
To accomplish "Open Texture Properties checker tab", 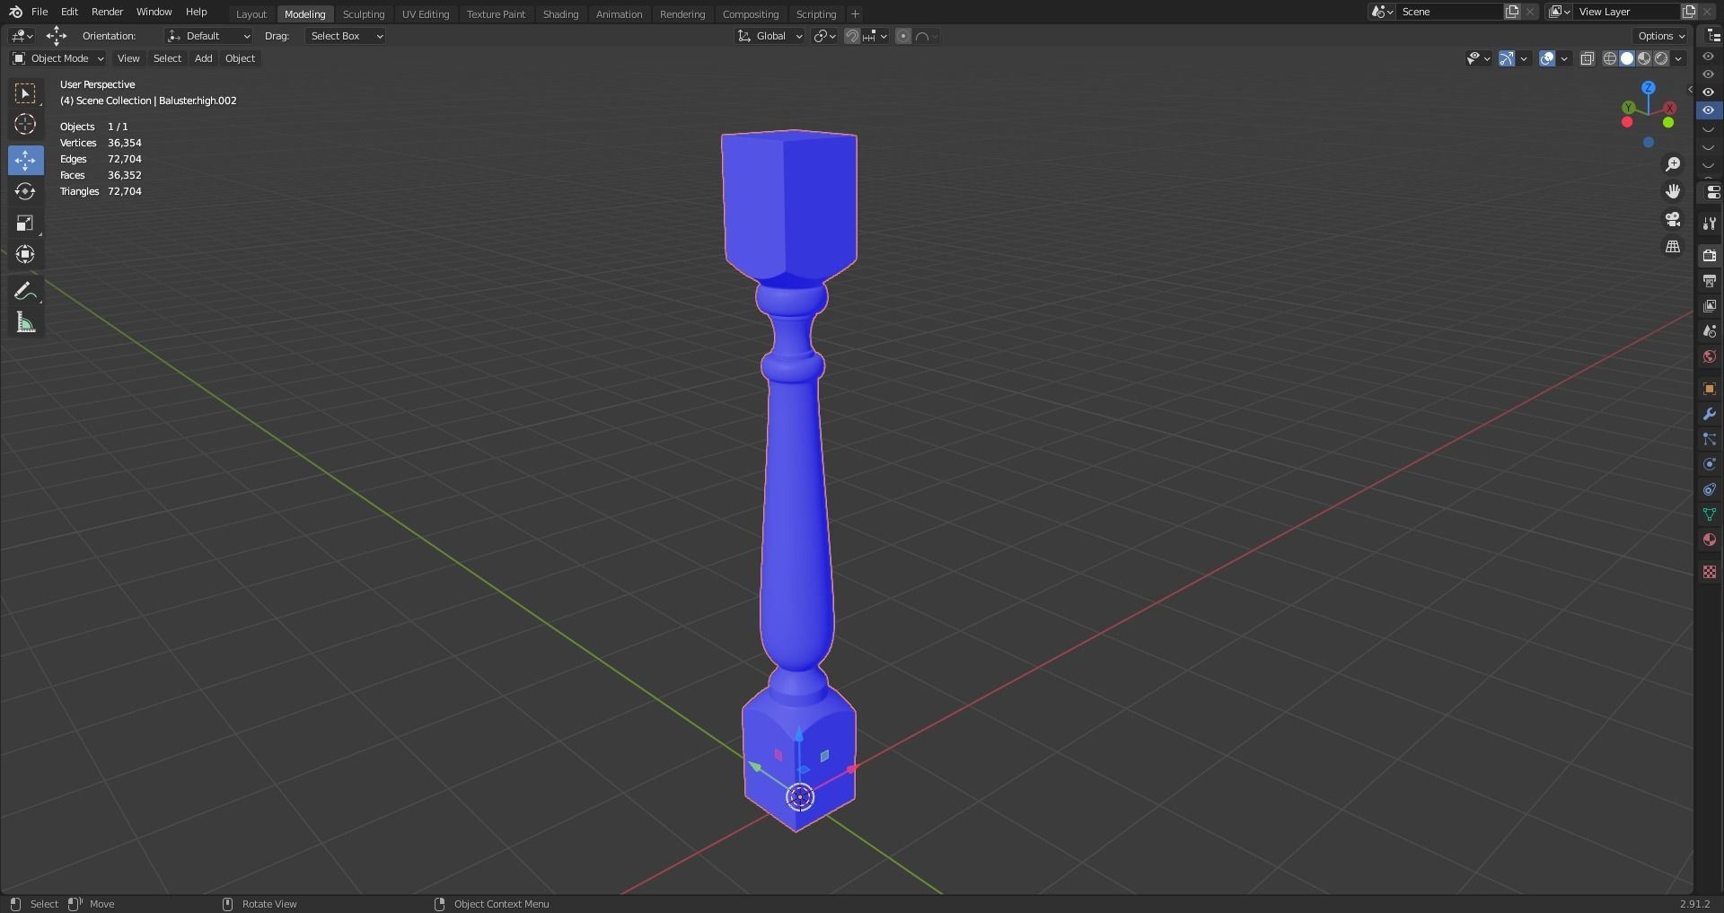I will coord(1710,572).
